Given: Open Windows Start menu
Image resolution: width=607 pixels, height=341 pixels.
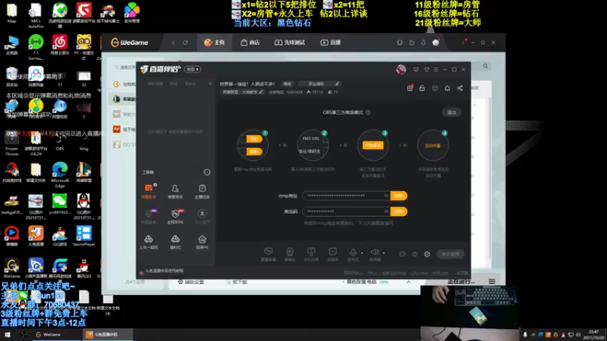Looking at the screenshot, I should (8, 334).
